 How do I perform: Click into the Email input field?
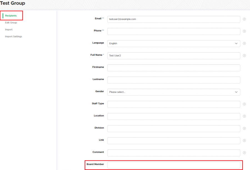click(x=174, y=19)
